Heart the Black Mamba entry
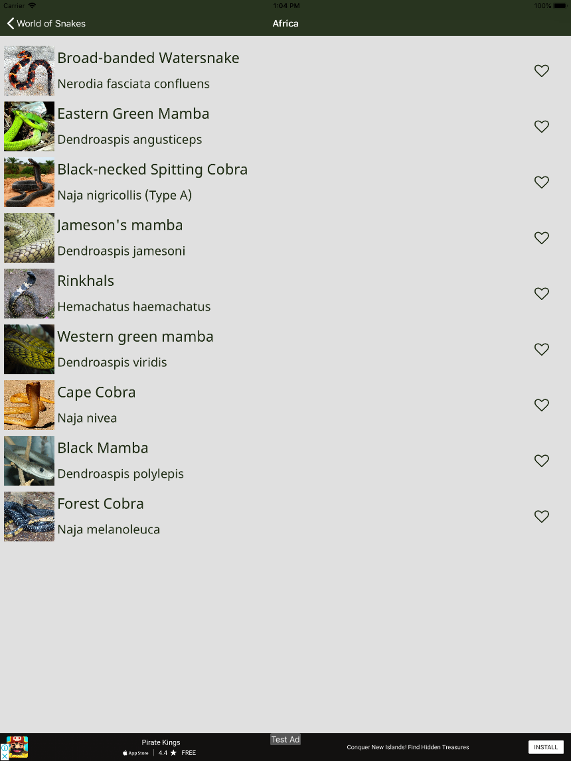The height and width of the screenshot is (761, 571). coord(541,461)
